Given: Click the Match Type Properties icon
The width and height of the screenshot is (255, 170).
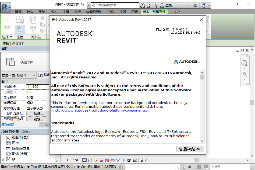Looking at the screenshot, I should click(42, 31).
